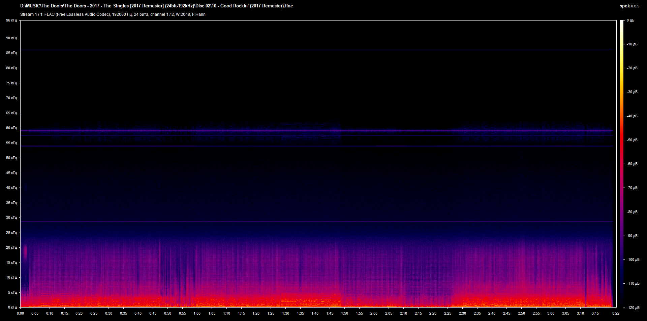Click the 1:45 mark on time axis

[x=330, y=313]
